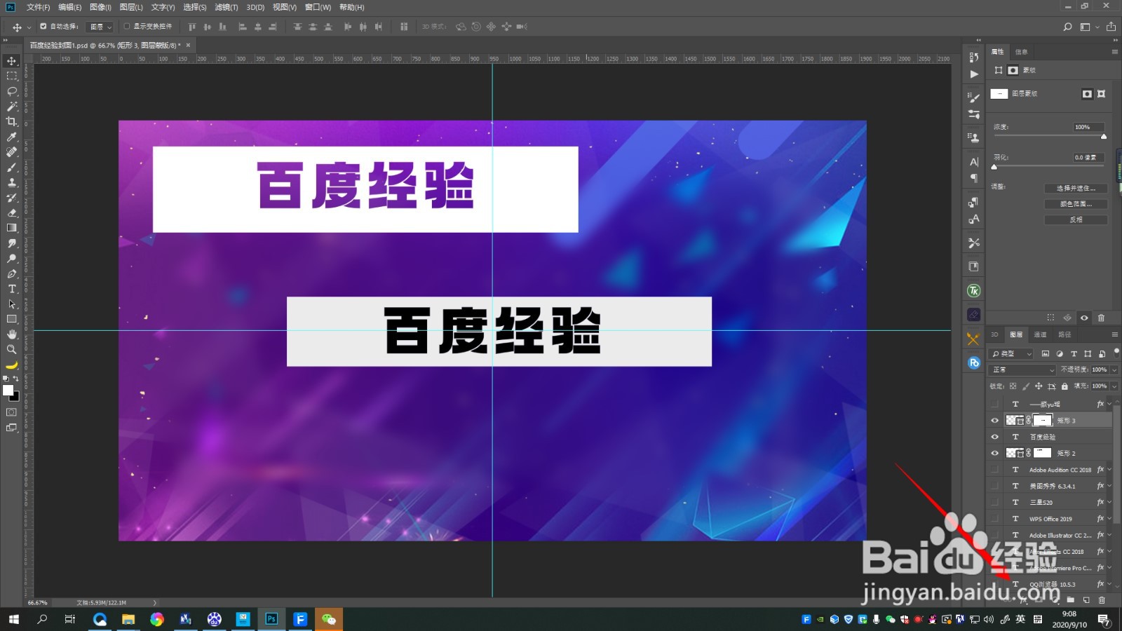Select the Lasso tool
Screen dimensions: 1122x631
click(x=12, y=91)
